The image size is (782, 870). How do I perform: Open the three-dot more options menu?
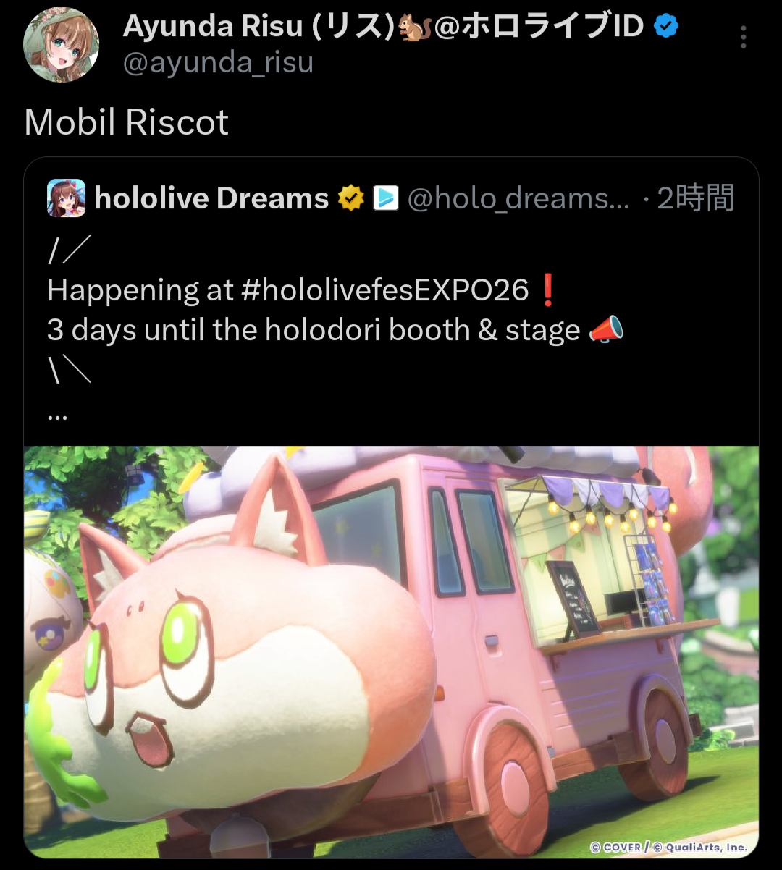pos(743,38)
